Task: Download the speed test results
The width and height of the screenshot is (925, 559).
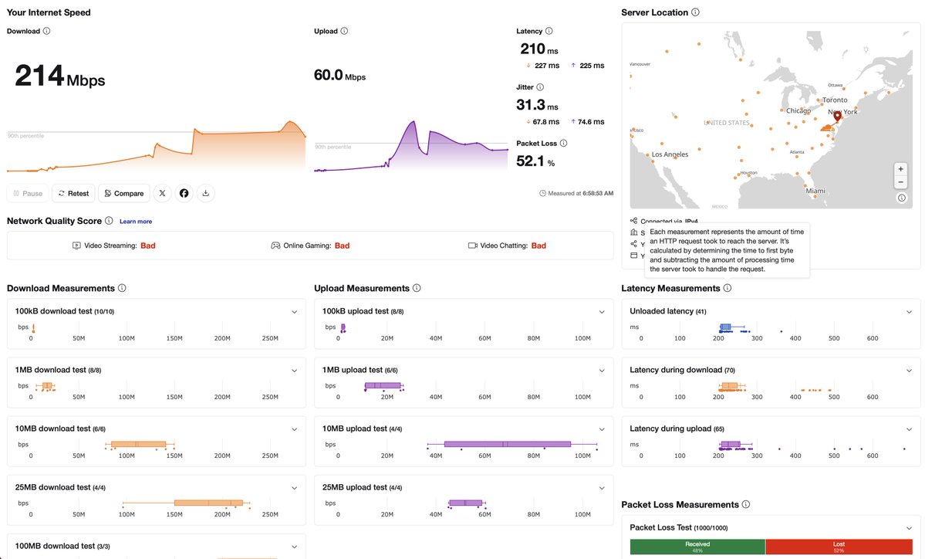Action: (x=206, y=193)
